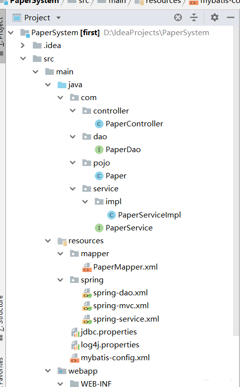The width and height of the screenshot is (240, 387).
Task: Select the PaperController class icon
Action: tap(99, 124)
